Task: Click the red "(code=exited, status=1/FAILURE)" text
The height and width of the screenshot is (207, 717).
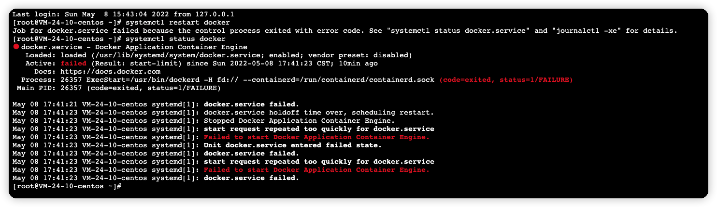Action: 506,79
